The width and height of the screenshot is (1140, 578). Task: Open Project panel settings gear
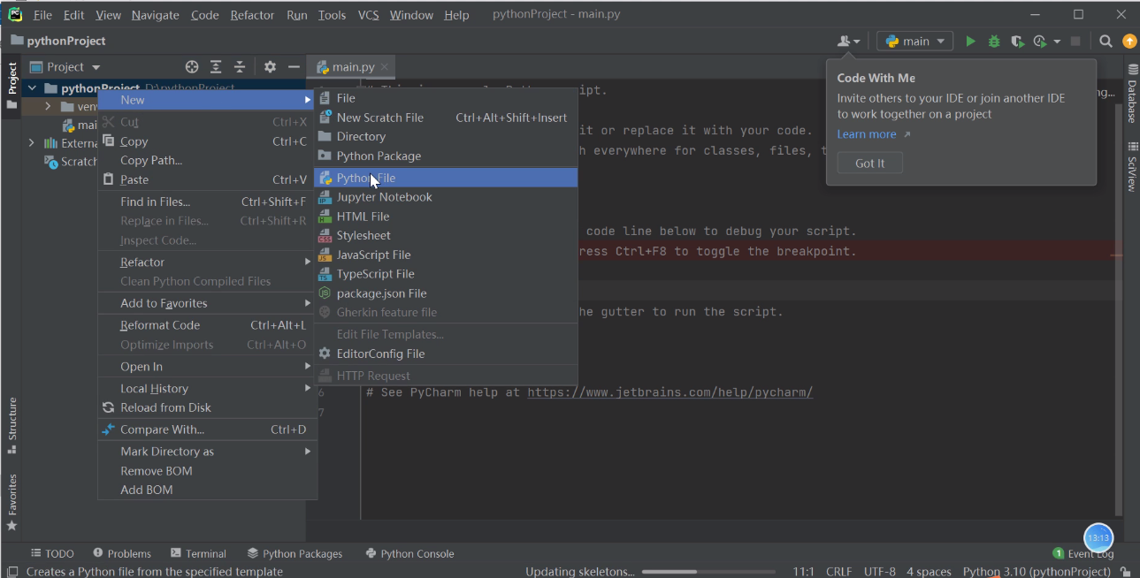pyautogui.click(x=270, y=67)
